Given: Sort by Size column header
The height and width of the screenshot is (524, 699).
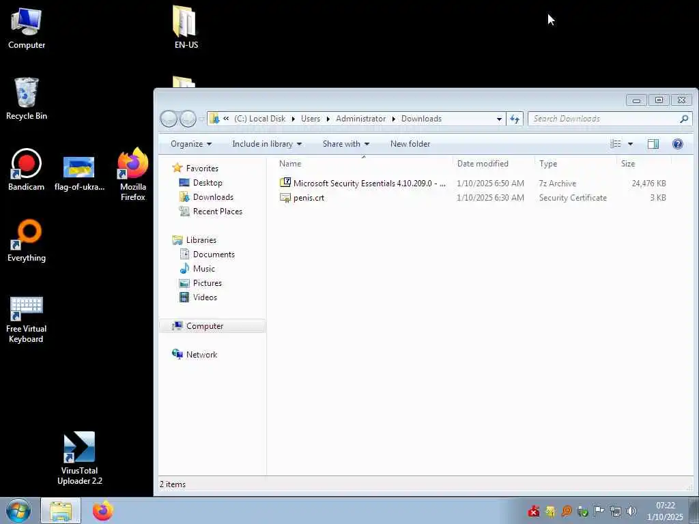Looking at the screenshot, I should tap(644, 164).
